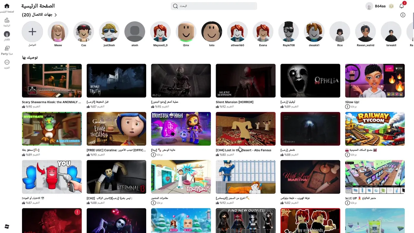Click the Robux hexagon icon
Image resolution: width=414 pixels, height=233 pixels.
[391, 6]
